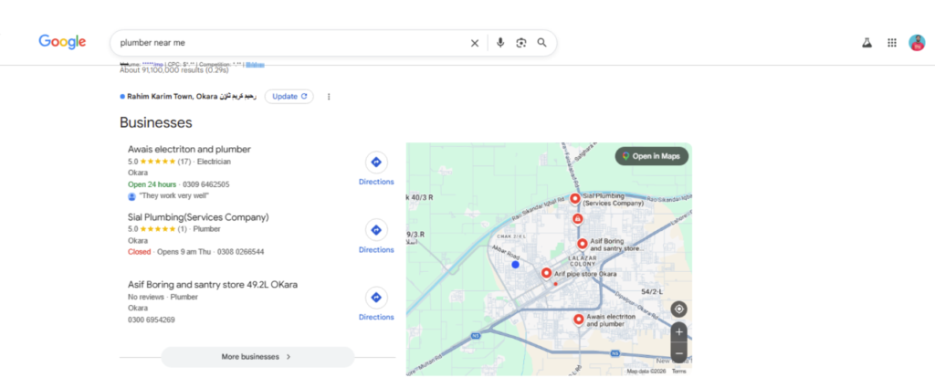Click phone number 0308 0266544
The image size is (935, 388).
(x=240, y=252)
